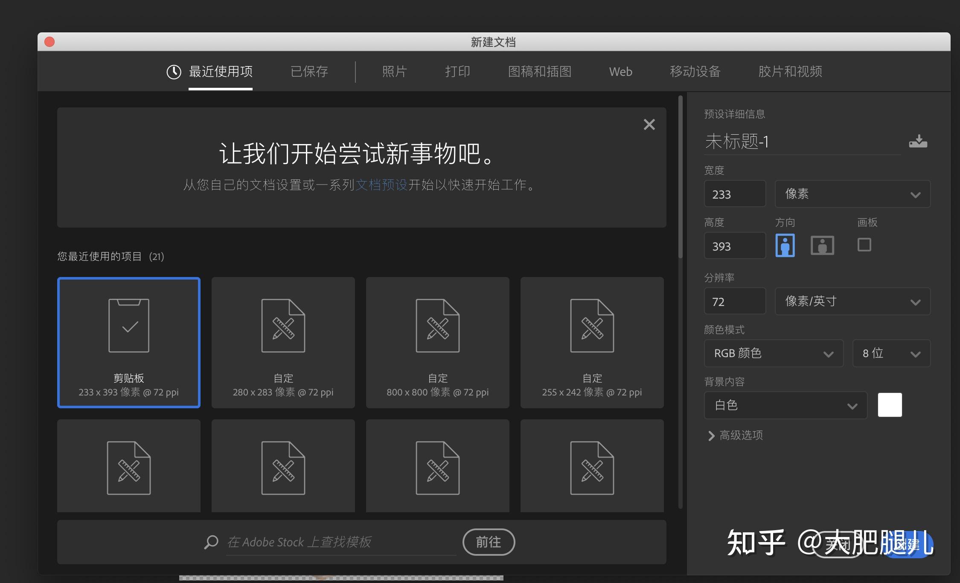Viewport: 960px width, 583px height.
Task: Click the 未标题-1 document name field
Action: click(x=802, y=141)
